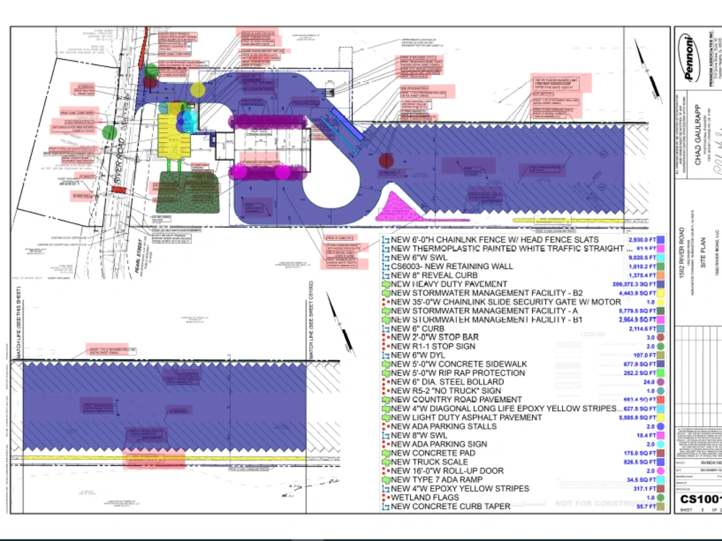Click the count icon beside WETLAND FLAGS
The image size is (722, 541).
pyautogui.click(x=386, y=498)
